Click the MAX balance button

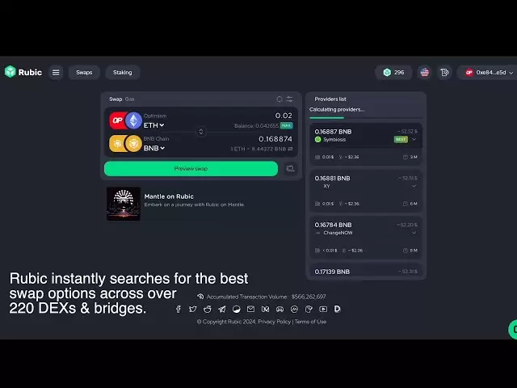[286, 126]
